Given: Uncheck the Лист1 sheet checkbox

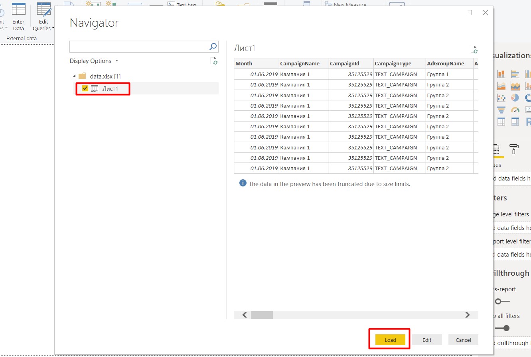Looking at the screenshot, I should [x=85, y=88].
